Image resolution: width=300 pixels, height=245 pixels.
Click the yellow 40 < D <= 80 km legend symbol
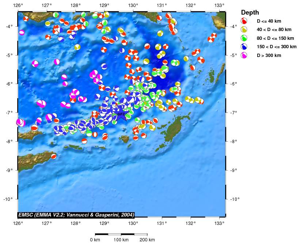pos(244,29)
